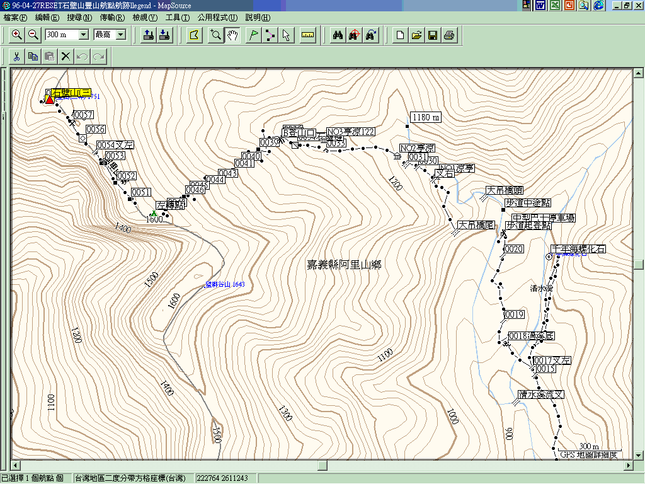Screen dimensions: 645x484
Task: Click the paste icon
Action: (x=49, y=56)
